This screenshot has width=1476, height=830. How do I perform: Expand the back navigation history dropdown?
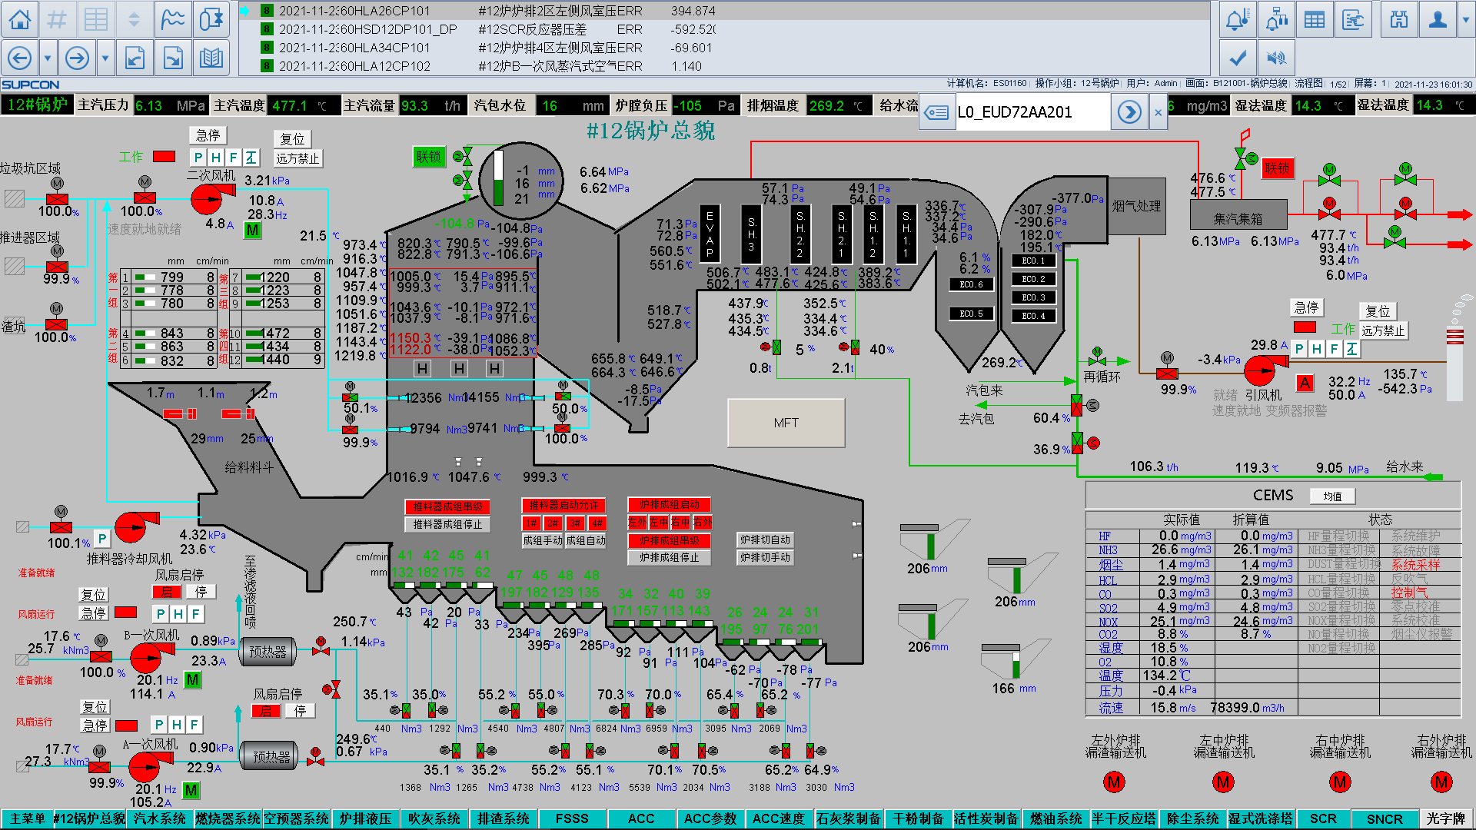pos(48,58)
